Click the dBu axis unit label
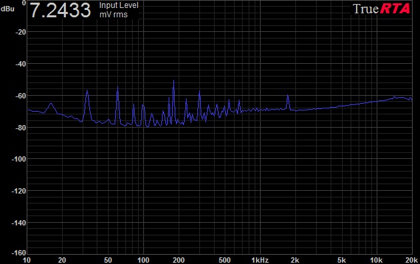This screenshot has height=264, width=420. (7, 9)
